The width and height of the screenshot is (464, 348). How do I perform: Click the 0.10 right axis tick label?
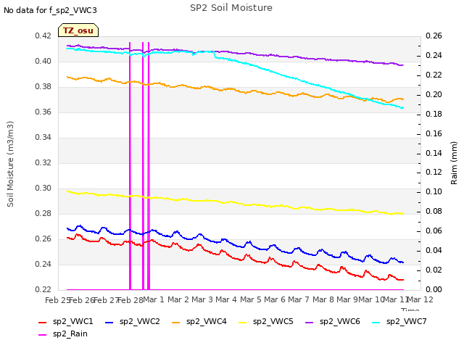[x=434, y=192]
